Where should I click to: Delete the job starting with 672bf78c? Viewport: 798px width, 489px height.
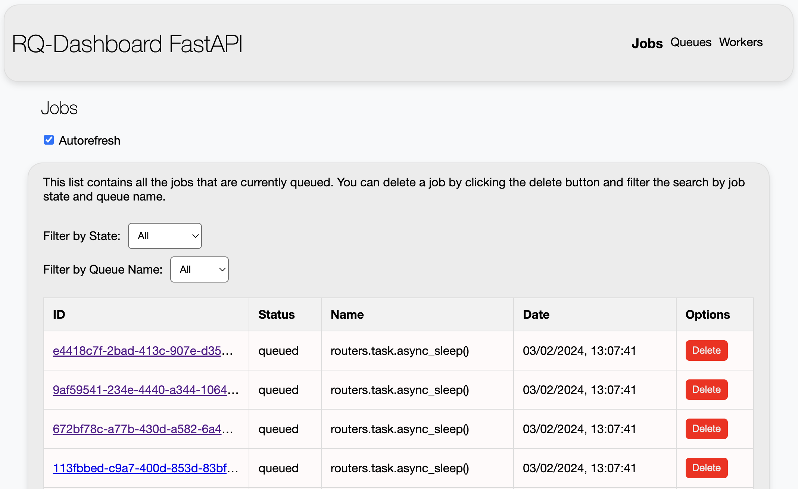(707, 429)
